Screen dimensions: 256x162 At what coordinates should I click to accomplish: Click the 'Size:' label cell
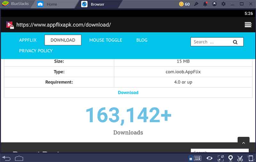click(x=59, y=62)
